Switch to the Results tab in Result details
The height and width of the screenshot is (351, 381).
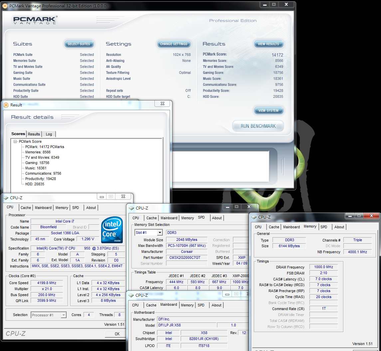point(34,134)
